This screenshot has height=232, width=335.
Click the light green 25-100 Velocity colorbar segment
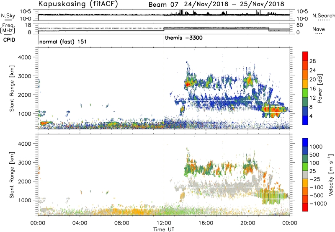pyautogui.click(x=305, y=167)
